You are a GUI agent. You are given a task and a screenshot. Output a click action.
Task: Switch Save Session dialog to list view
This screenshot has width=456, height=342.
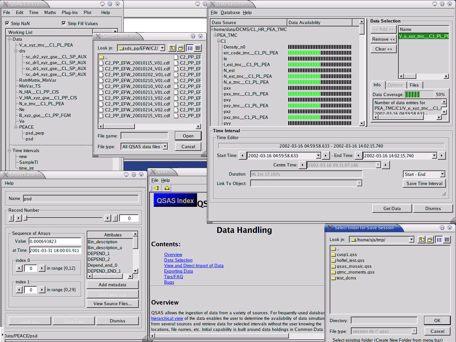pos(439,240)
